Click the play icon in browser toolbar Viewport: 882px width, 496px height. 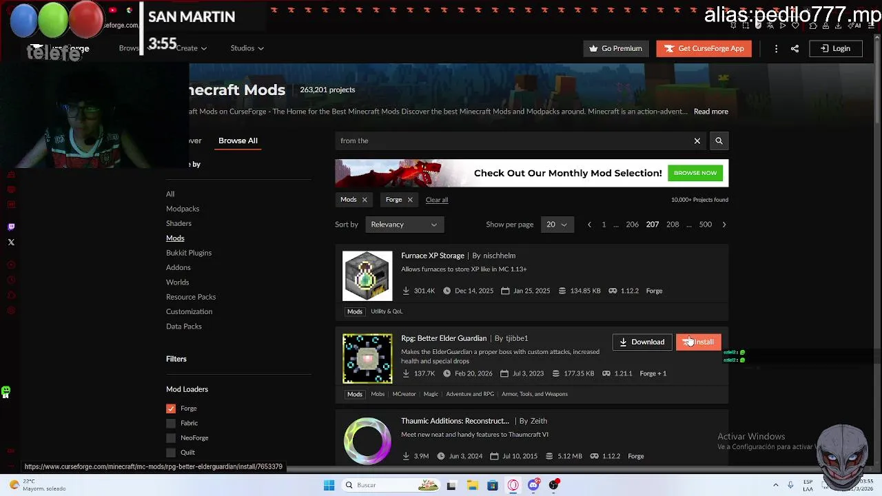[x=783, y=25]
